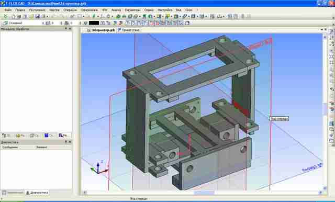Image resolution: width=335 pixels, height=202 pixels.
Task: Open the Сервис menu
Action: pos(149,10)
